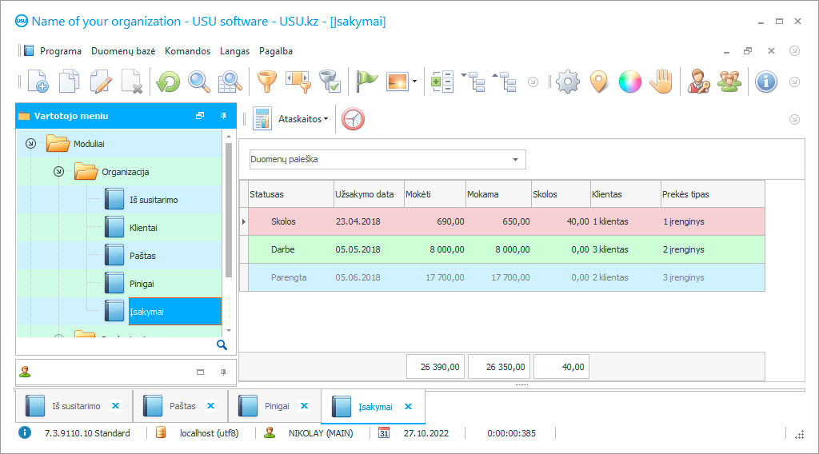
Task: Click the orange map pin icon
Action: point(598,82)
